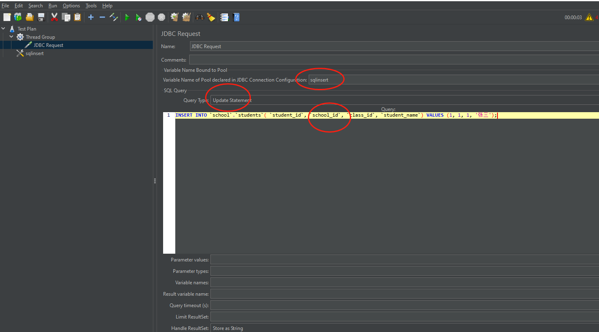This screenshot has width=599, height=332.
Task: Click the panel divider handle
Action: [x=155, y=181]
